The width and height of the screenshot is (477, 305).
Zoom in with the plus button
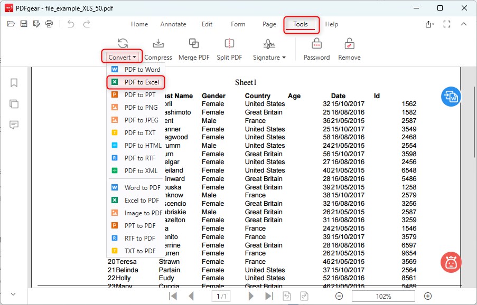[x=428, y=296]
